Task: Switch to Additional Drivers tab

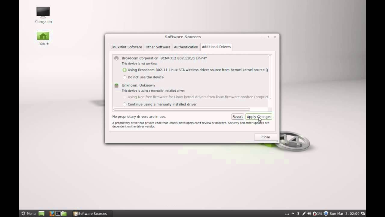Action: pyautogui.click(x=216, y=47)
